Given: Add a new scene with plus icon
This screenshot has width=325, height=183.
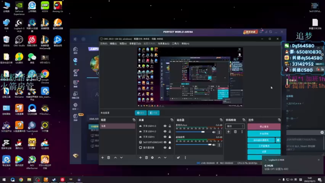Looking at the screenshot, I should [102, 158].
